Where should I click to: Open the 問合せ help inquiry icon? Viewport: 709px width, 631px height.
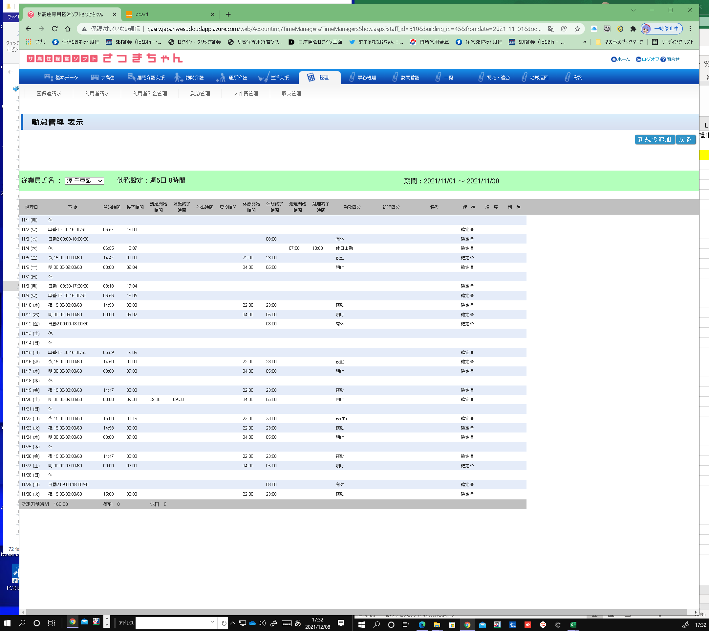click(663, 59)
